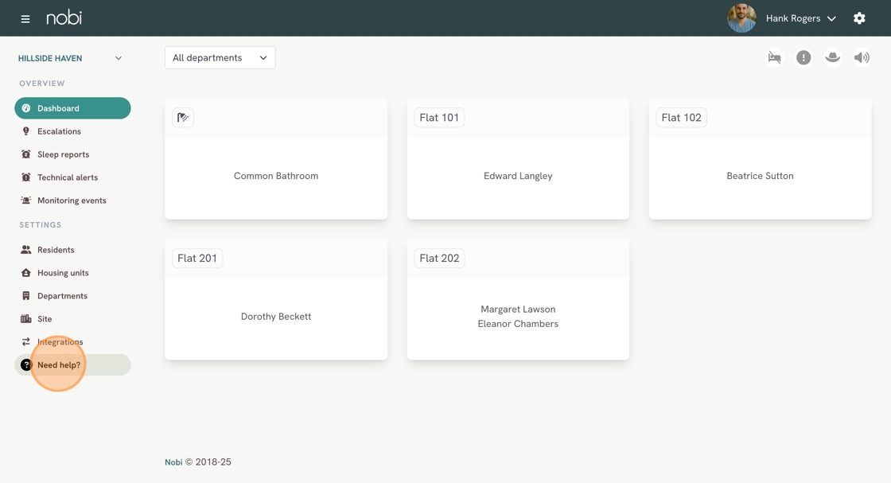Click the cowboy hat icon
The width and height of the screenshot is (891, 483).
pos(832,57)
